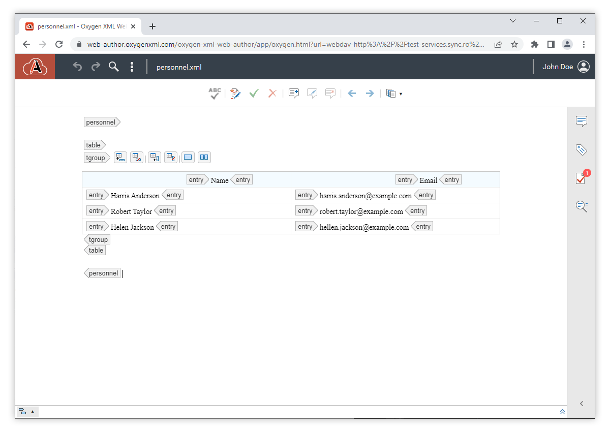The image size is (610, 432).
Task: Click the opening tgroup tag
Action: pyautogui.click(x=97, y=158)
